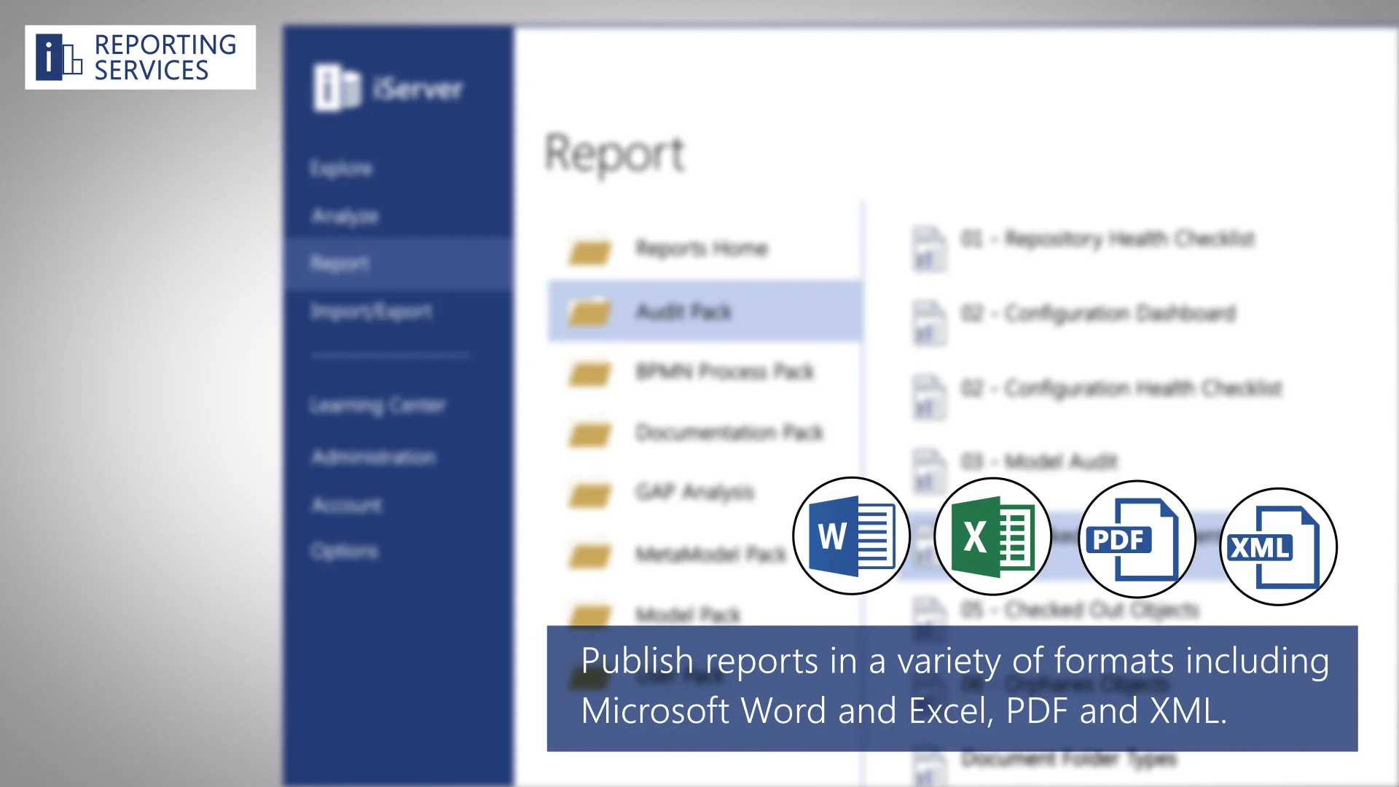Screen dimensions: 1399x787
Task: Click the Repository Health Checklist file icon
Action: point(929,248)
